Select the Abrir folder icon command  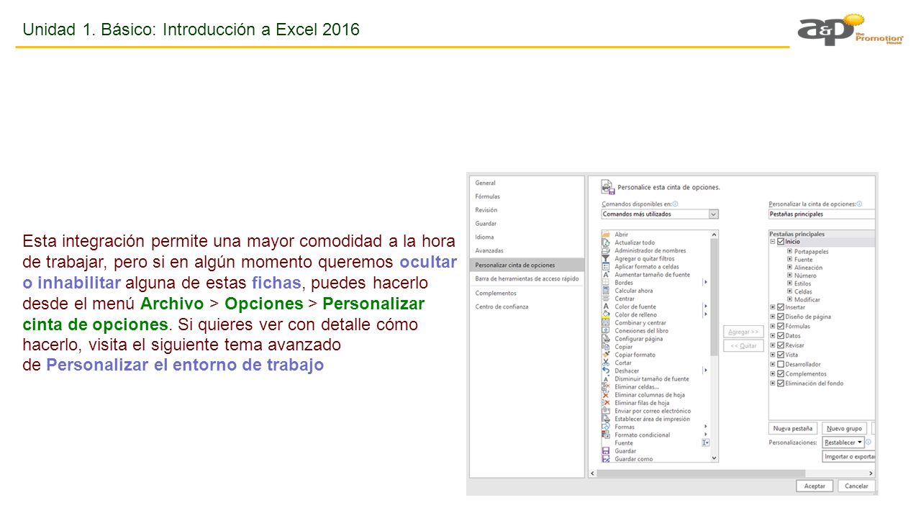click(x=606, y=235)
